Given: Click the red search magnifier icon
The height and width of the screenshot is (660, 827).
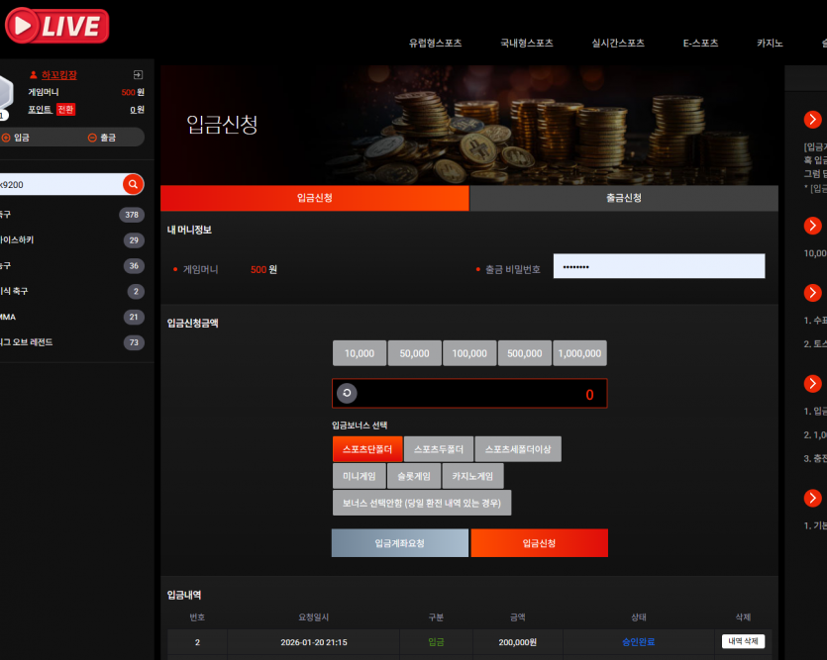Looking at the screenshot, I should [x=133, y=184].
